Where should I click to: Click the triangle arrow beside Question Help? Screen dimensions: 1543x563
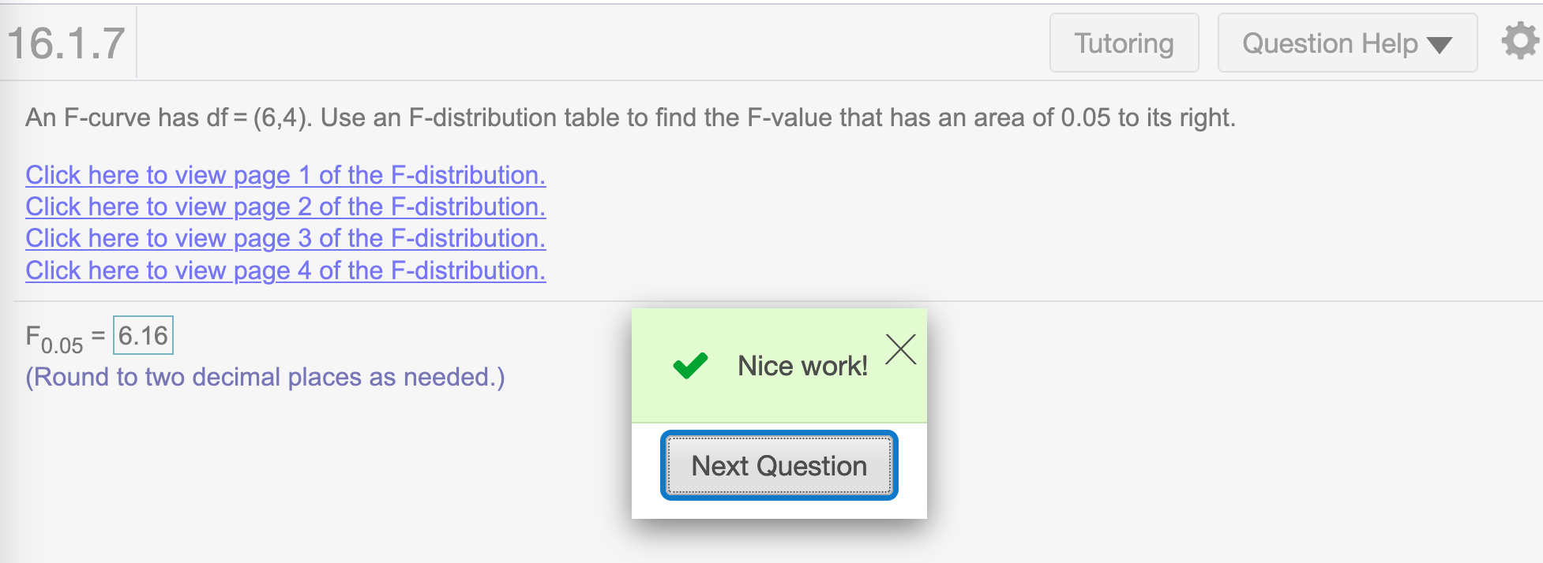[1440, 45]
